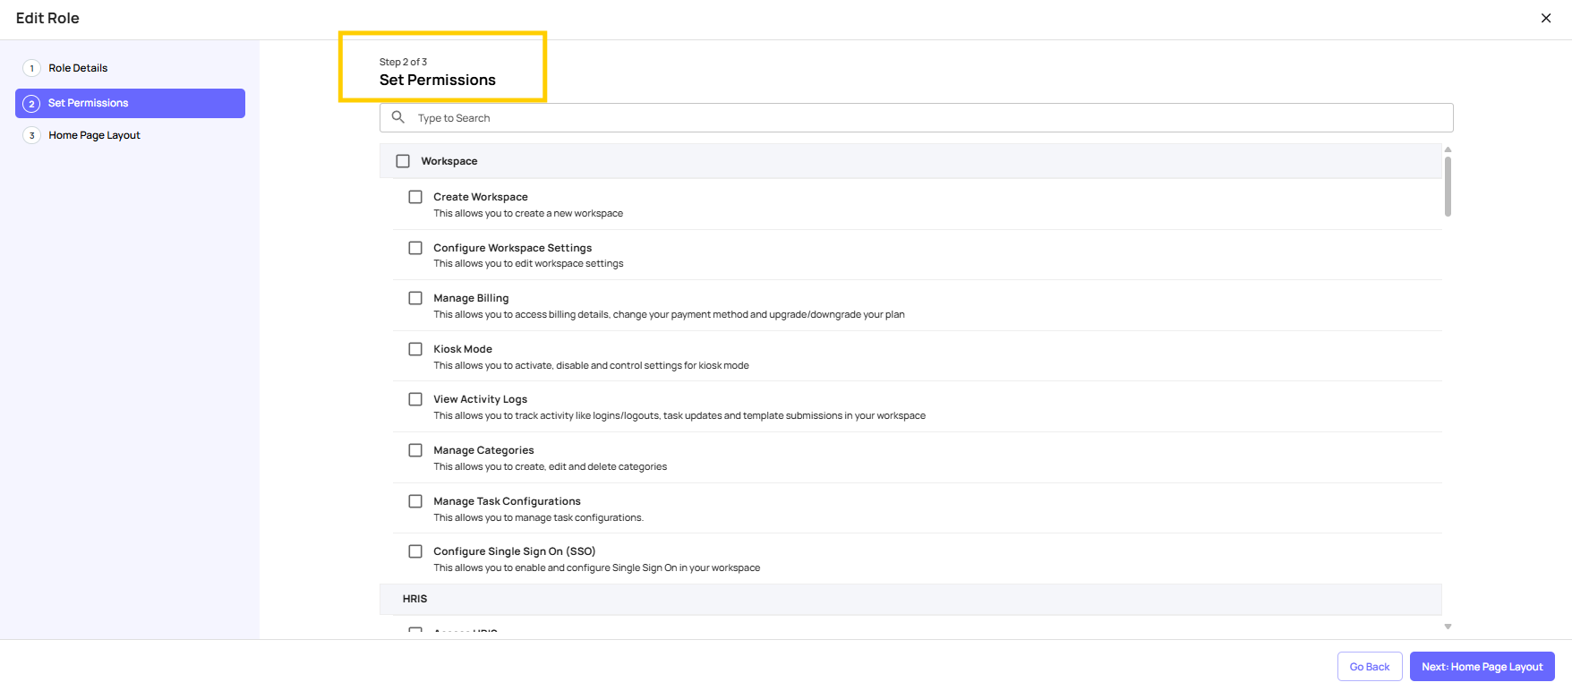Click the Go Back button
This screenshot has height=691, width=1572.
[1369, 667]
